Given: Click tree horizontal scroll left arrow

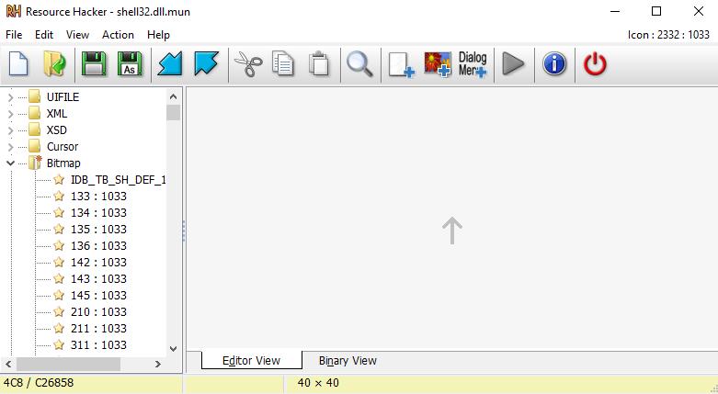Looking at the screenshot, I should click(x=8, y=365).
